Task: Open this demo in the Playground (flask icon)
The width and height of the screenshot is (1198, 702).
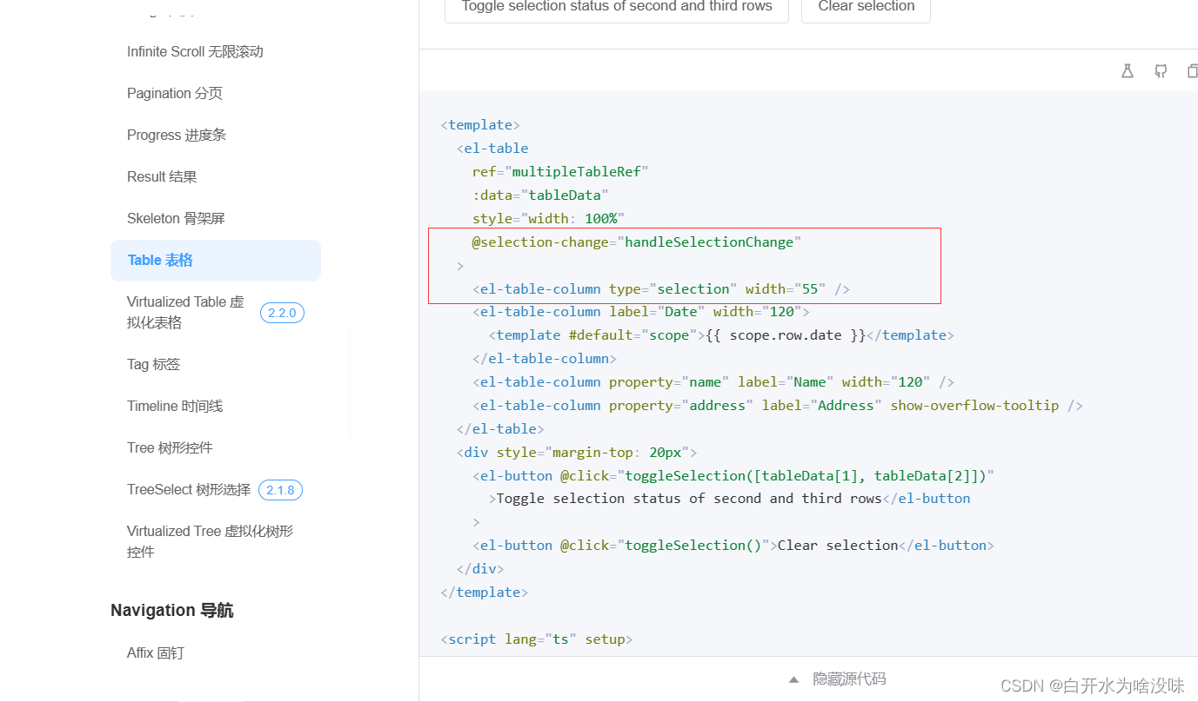Action: [x=1128, y=70]
